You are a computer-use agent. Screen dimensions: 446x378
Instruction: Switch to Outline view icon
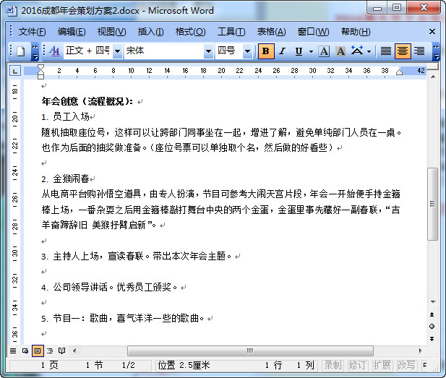[x=50, y=351]
